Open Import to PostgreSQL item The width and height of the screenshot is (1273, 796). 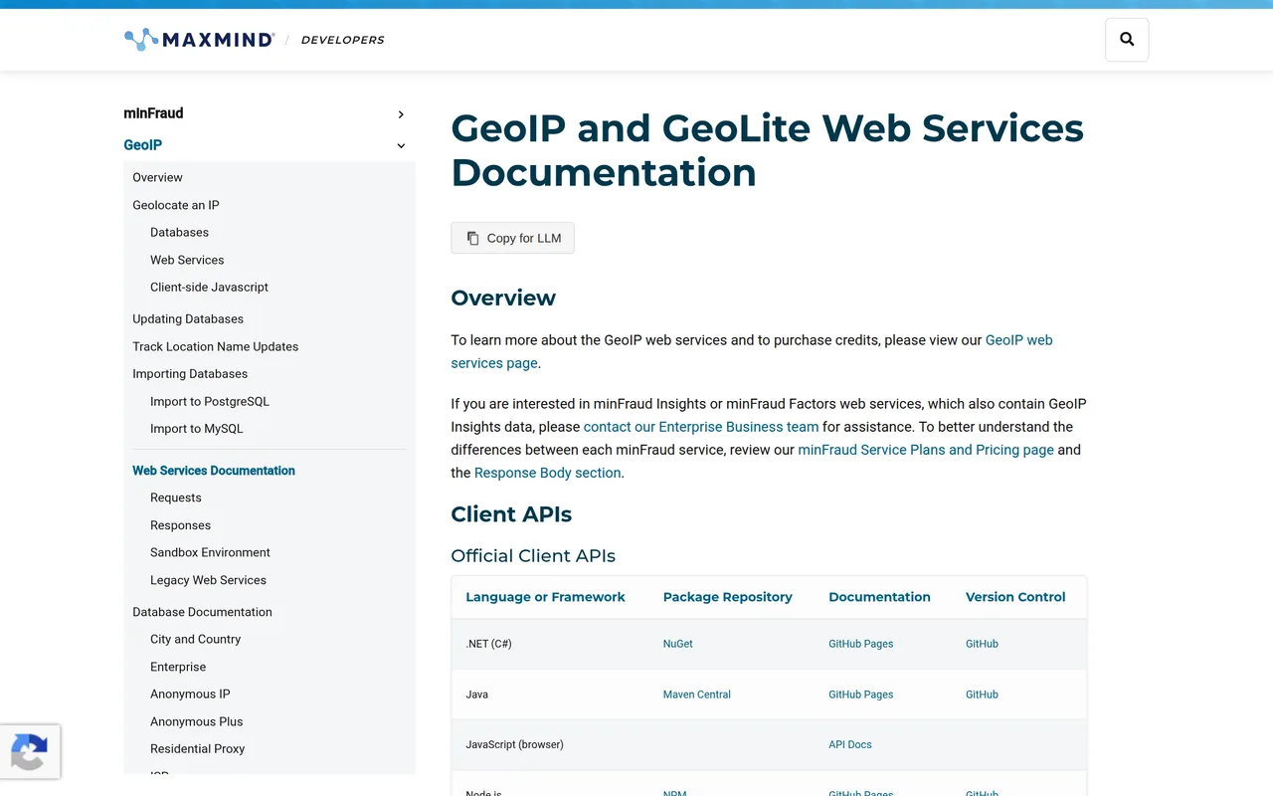click(x=210, y=401)
